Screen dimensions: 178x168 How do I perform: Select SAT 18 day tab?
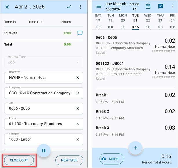click(x=98, y=21)
